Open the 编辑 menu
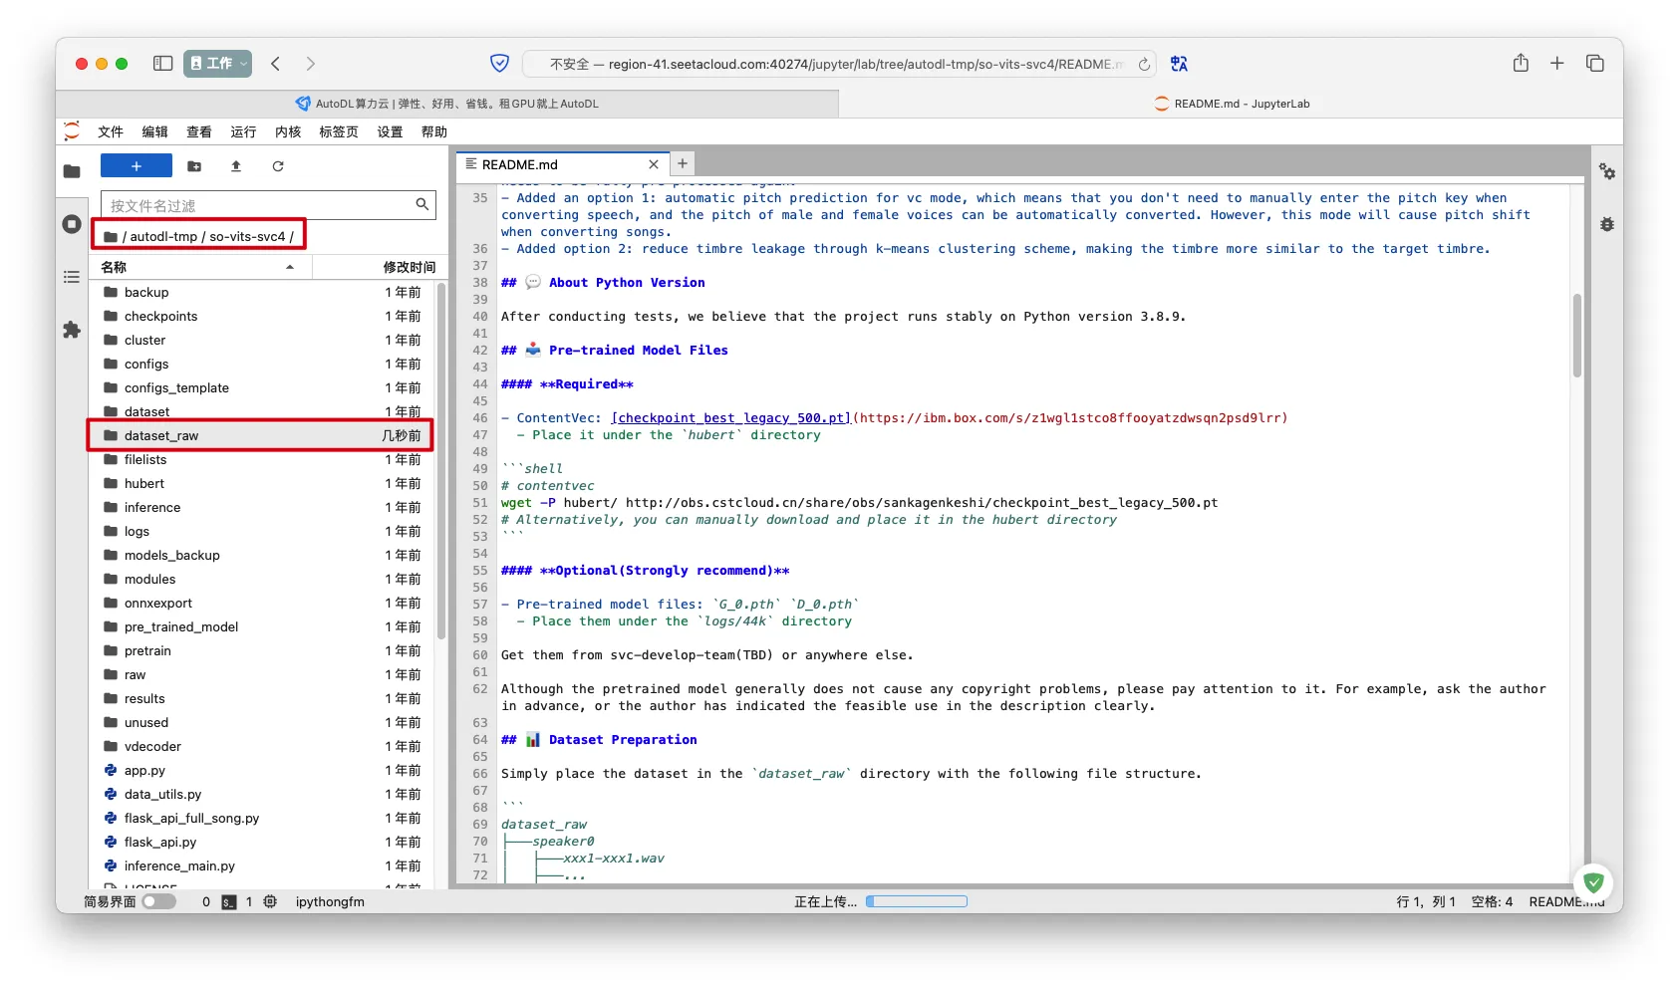 (154, 131)
